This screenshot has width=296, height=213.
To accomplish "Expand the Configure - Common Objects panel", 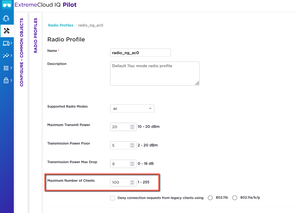I will [x=21, y=52].
